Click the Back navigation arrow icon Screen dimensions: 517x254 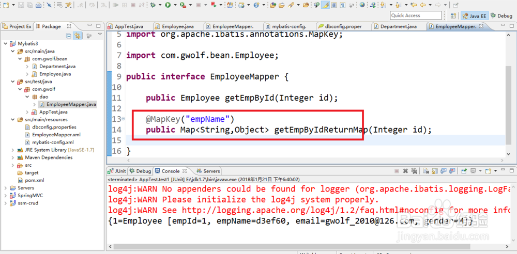[x=422, y=5]
